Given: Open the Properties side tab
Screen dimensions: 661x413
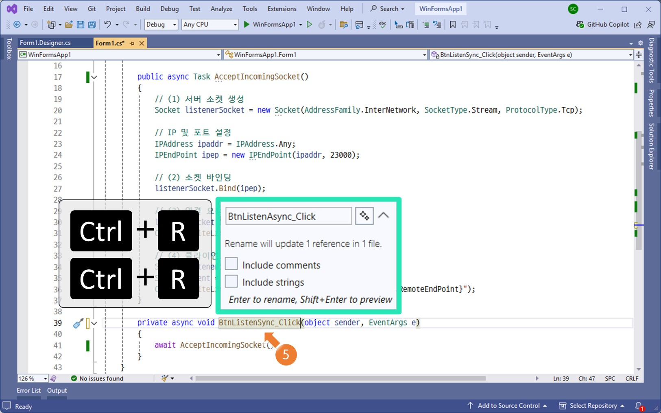Looking at the screenshot, I should coord(651,103).
